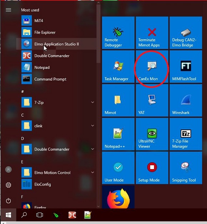Viewport: 207px width, 224px height.
Task: Open the Wireshark tile
Action: pyautogui.click(x=186, y=100)
